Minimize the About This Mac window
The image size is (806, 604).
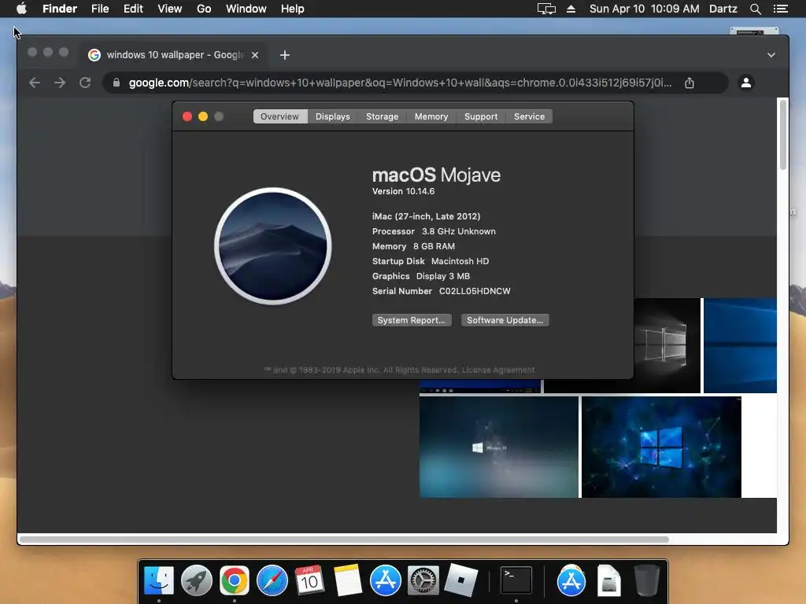click(x=203, y=116)
